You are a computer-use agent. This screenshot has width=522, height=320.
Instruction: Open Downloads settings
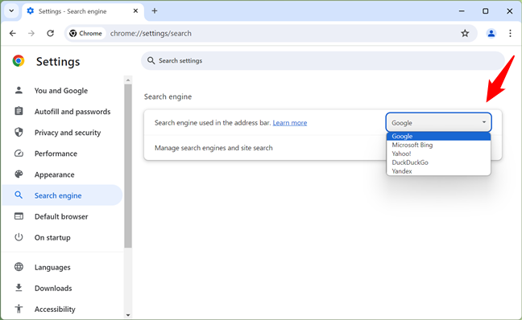(62, 288)
